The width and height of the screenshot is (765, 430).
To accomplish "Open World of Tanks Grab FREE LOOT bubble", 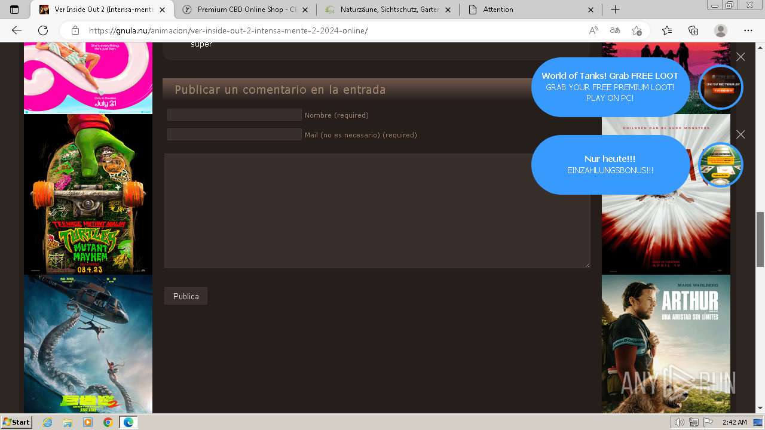I will point(610,87).
